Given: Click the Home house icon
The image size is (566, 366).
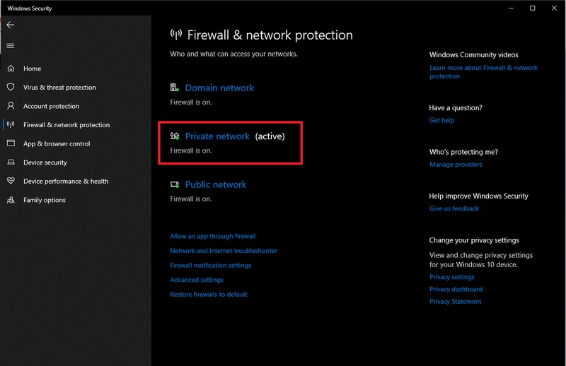Looking at the screenshot, I should pos(11,69).
